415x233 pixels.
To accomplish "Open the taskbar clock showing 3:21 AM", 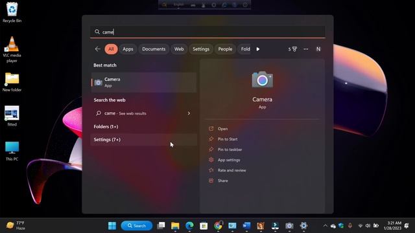I will (x=392, y=225).
